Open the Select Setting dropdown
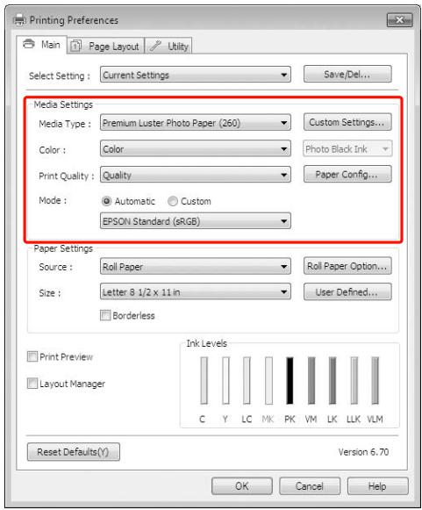The image size is (422, 510). pos(196,75)
